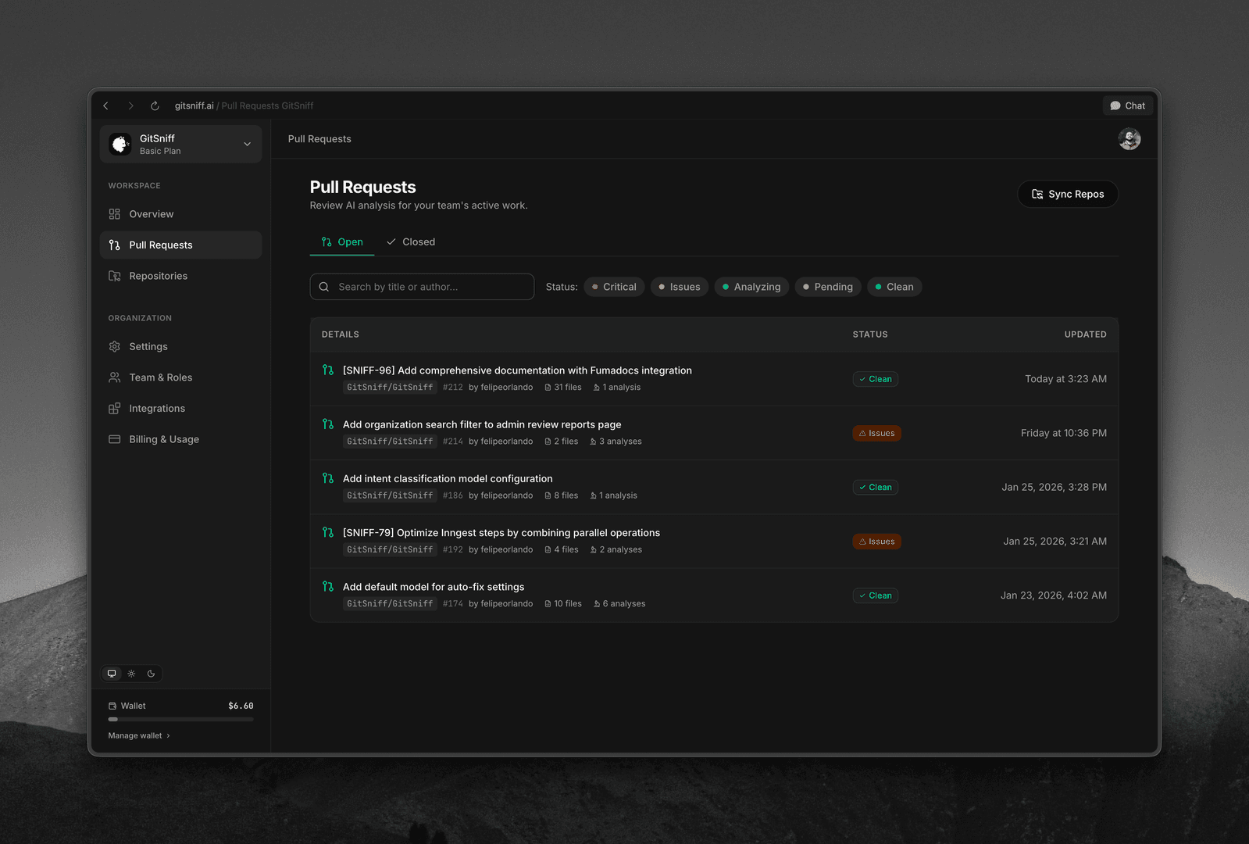Switch to the Open tab

coord(342,242)
